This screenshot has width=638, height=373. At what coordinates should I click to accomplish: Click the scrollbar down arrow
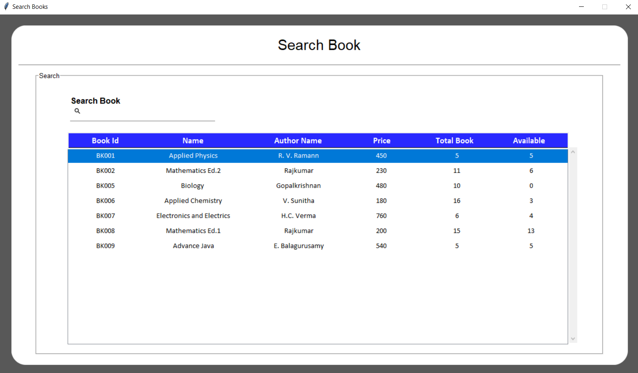(x=573, y=339)
